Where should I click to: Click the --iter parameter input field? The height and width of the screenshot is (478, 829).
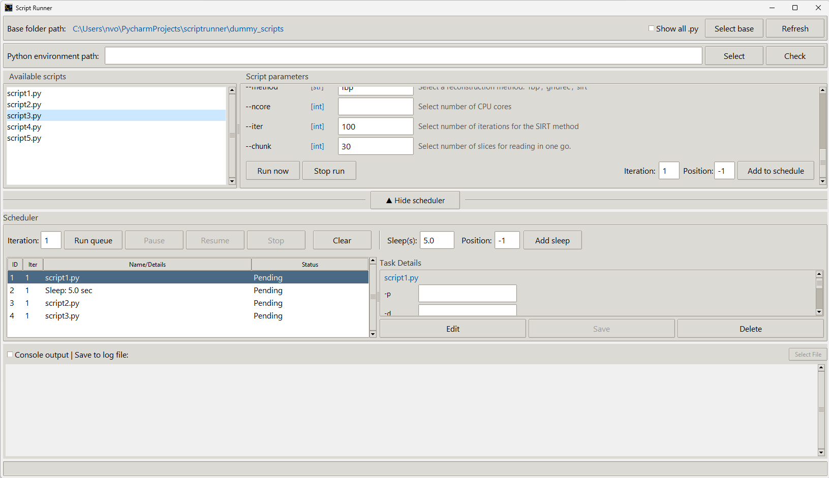pos(376,126)
